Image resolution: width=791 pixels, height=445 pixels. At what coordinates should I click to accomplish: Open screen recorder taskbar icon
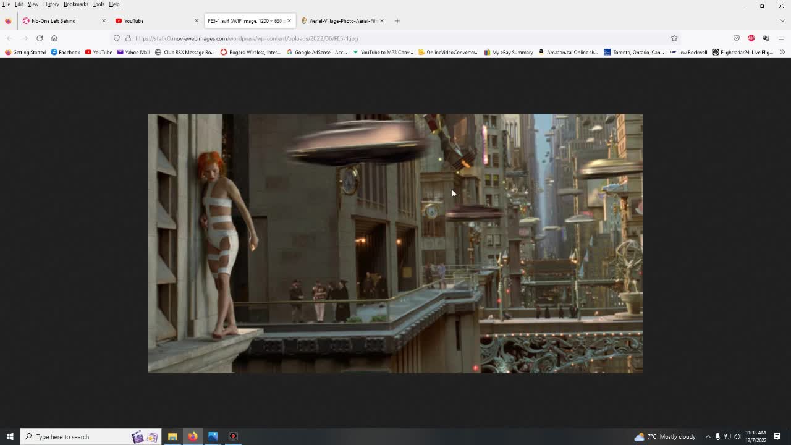point(233,436)
